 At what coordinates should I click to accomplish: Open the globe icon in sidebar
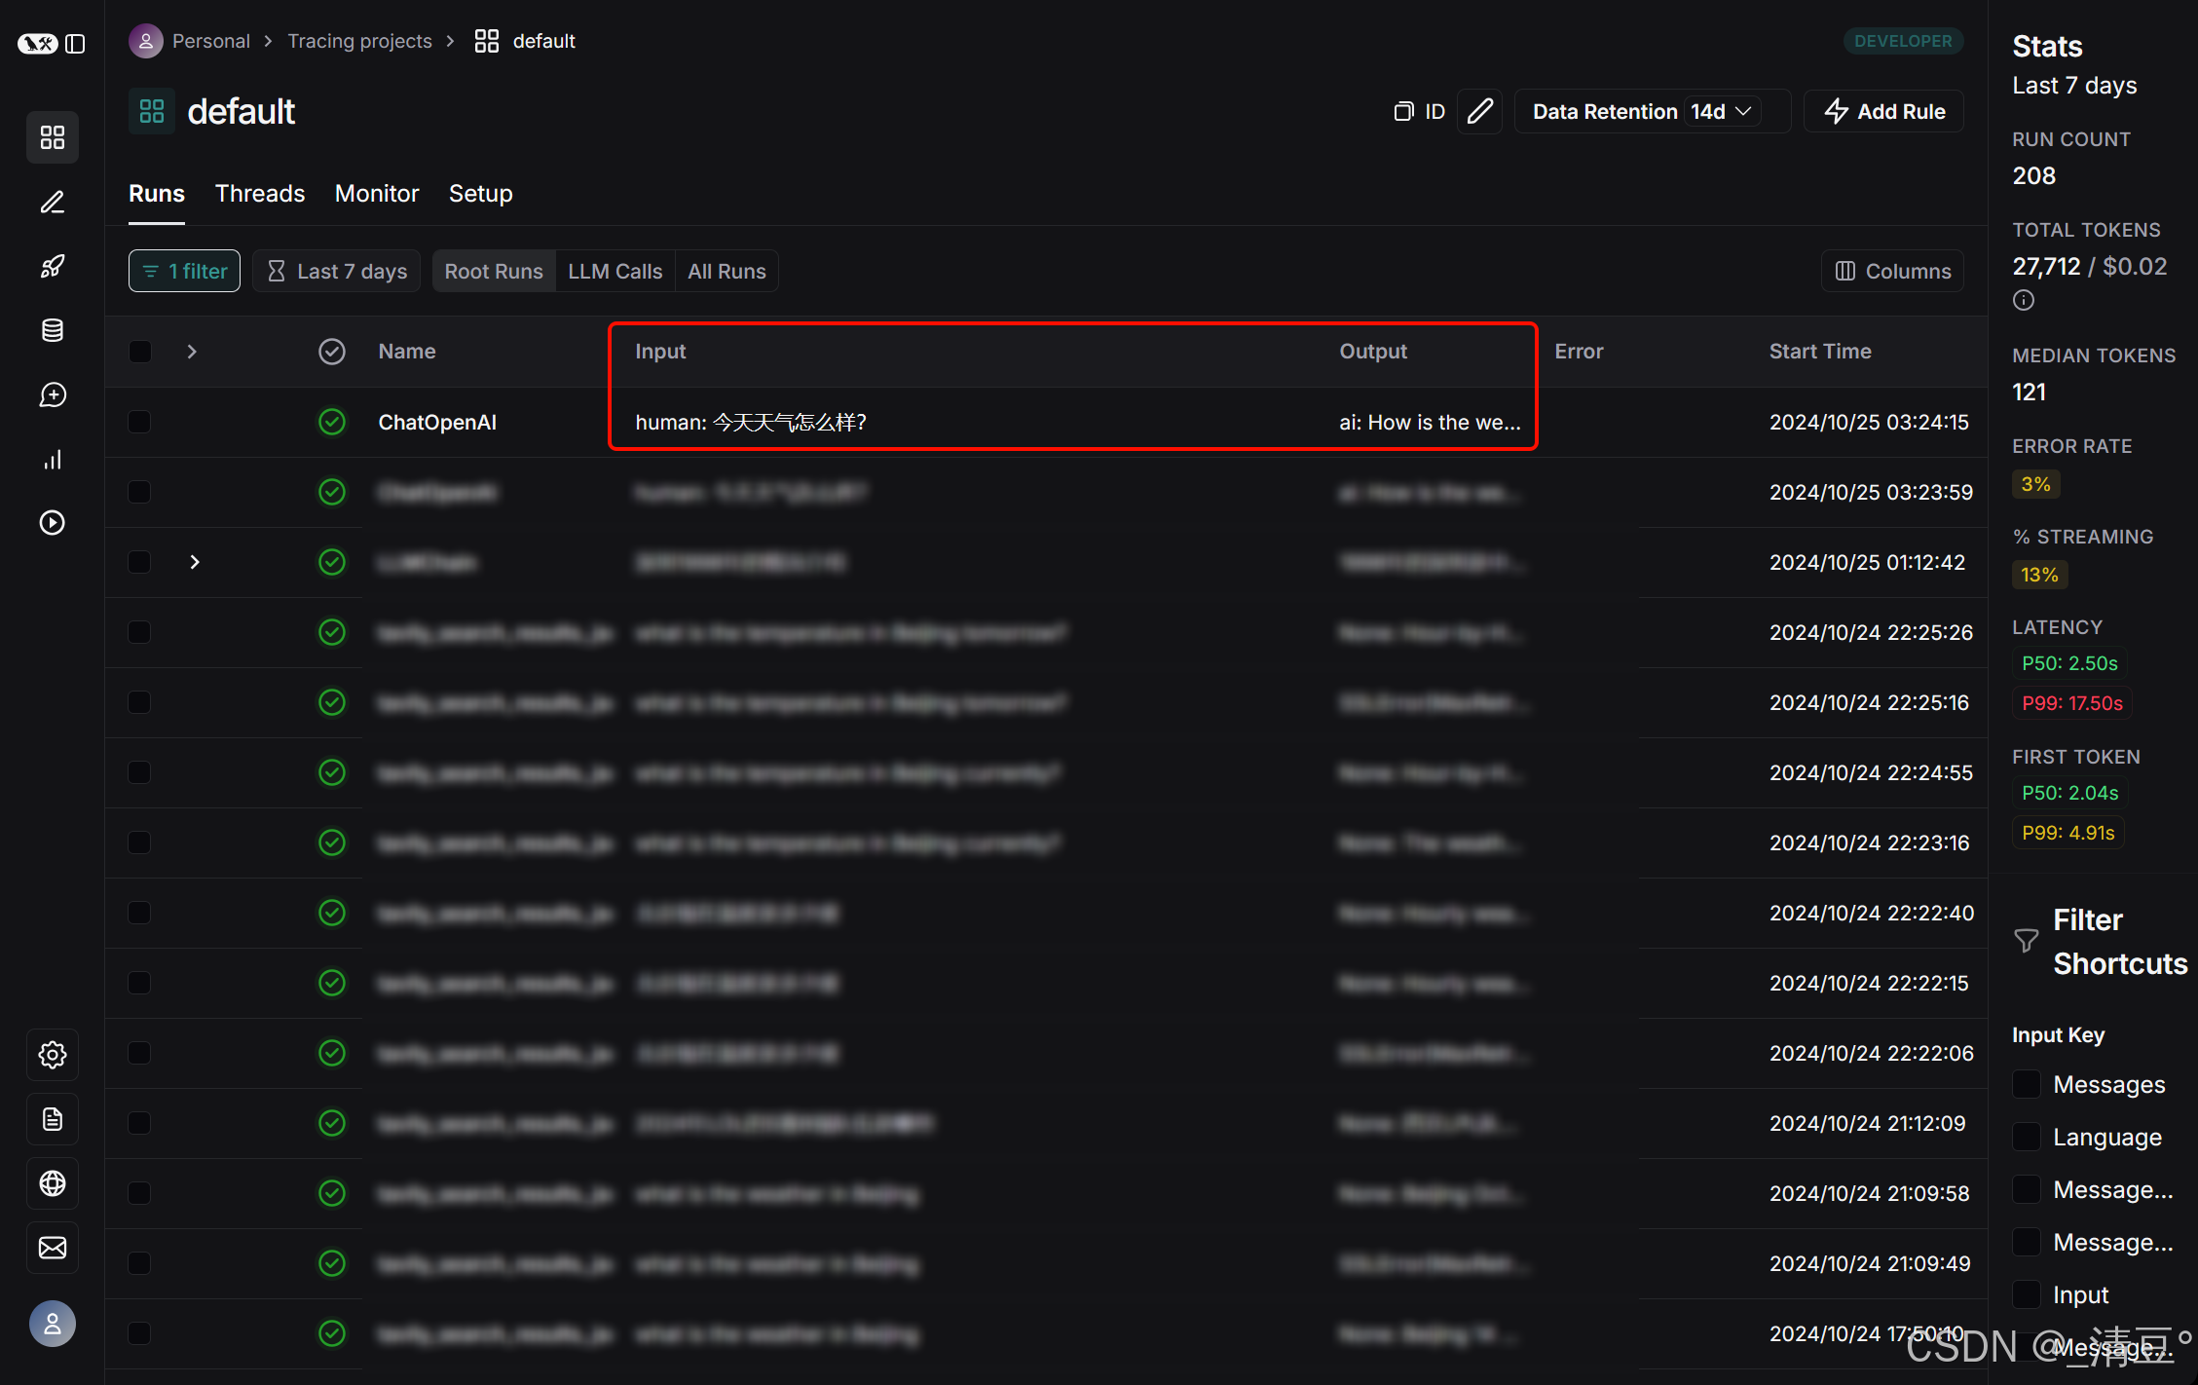53,1183
